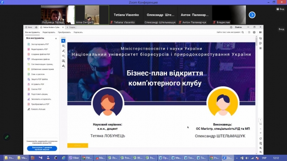
Task: Click rotate page icon at right rail bottom
Action: point(261,139)
